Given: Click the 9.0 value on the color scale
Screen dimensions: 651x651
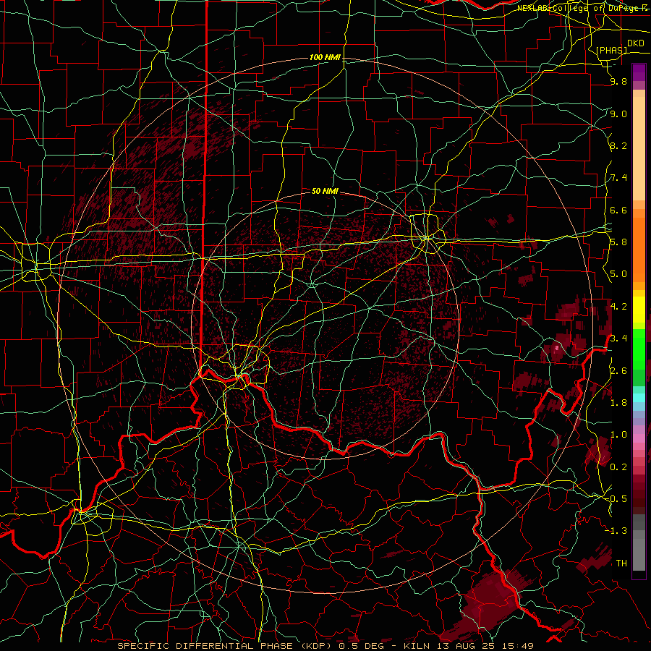Looking at the screenshot, I should [618, 114].
